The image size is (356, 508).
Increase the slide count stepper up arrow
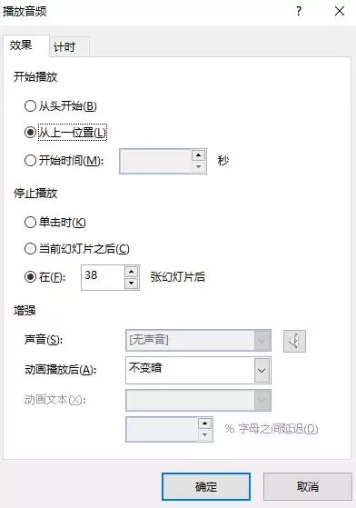131,272
